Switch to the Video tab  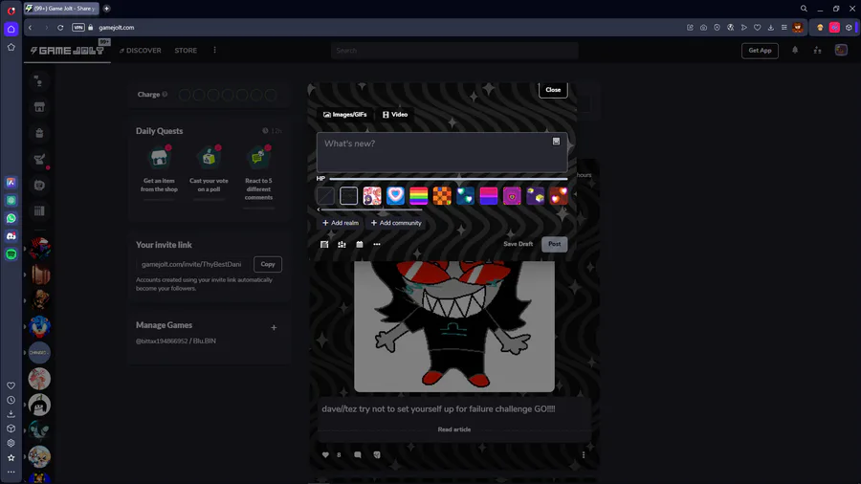click(395, 115)
